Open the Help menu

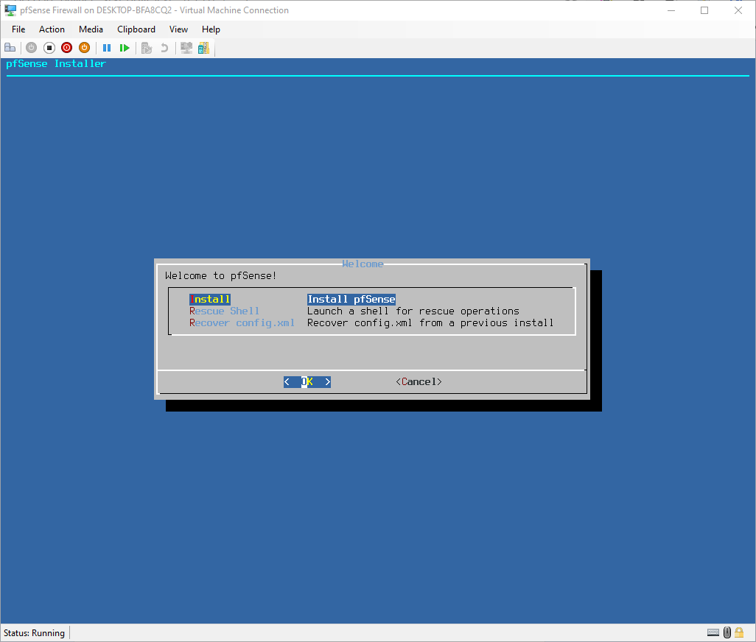pos(211,29)
